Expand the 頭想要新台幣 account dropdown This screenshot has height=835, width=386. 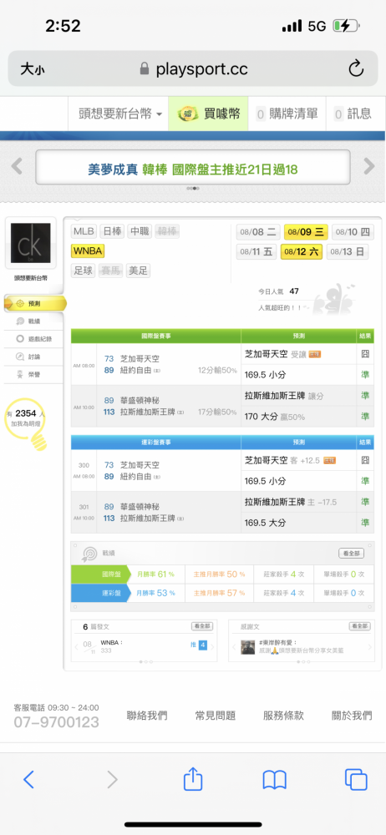[120, 114]
